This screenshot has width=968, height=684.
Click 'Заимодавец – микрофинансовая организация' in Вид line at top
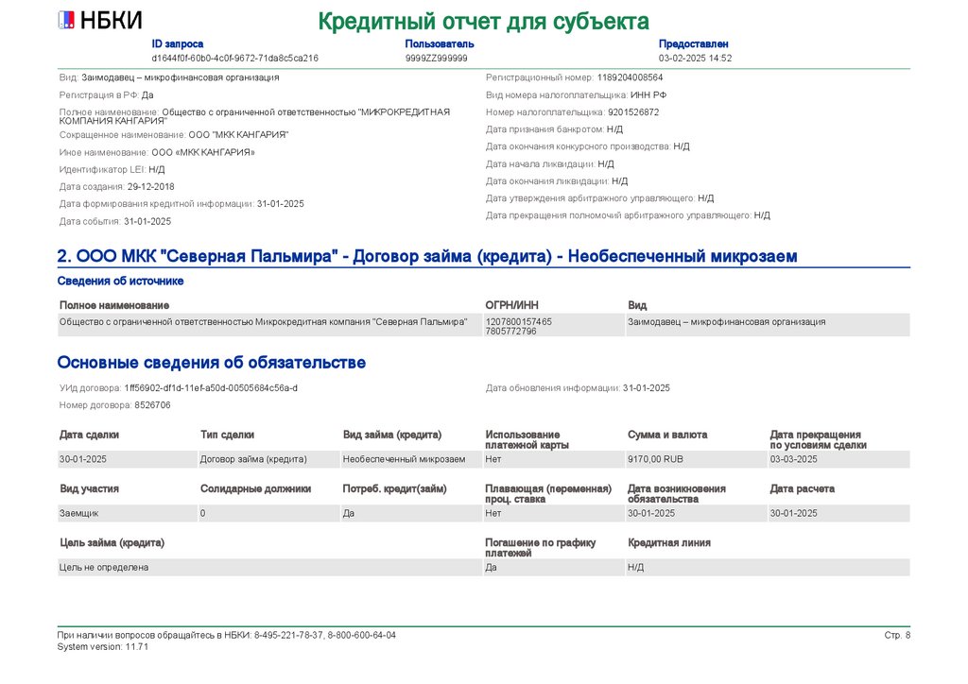click(x=181, y=77)
